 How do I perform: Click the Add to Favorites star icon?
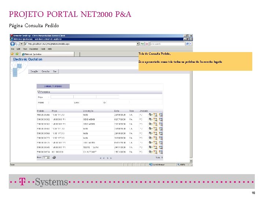[17, 54]
